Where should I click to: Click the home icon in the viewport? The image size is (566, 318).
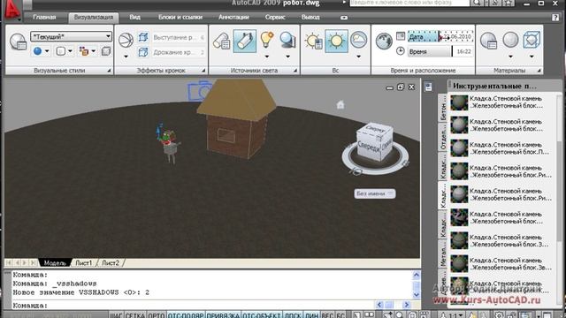(340, 104)
